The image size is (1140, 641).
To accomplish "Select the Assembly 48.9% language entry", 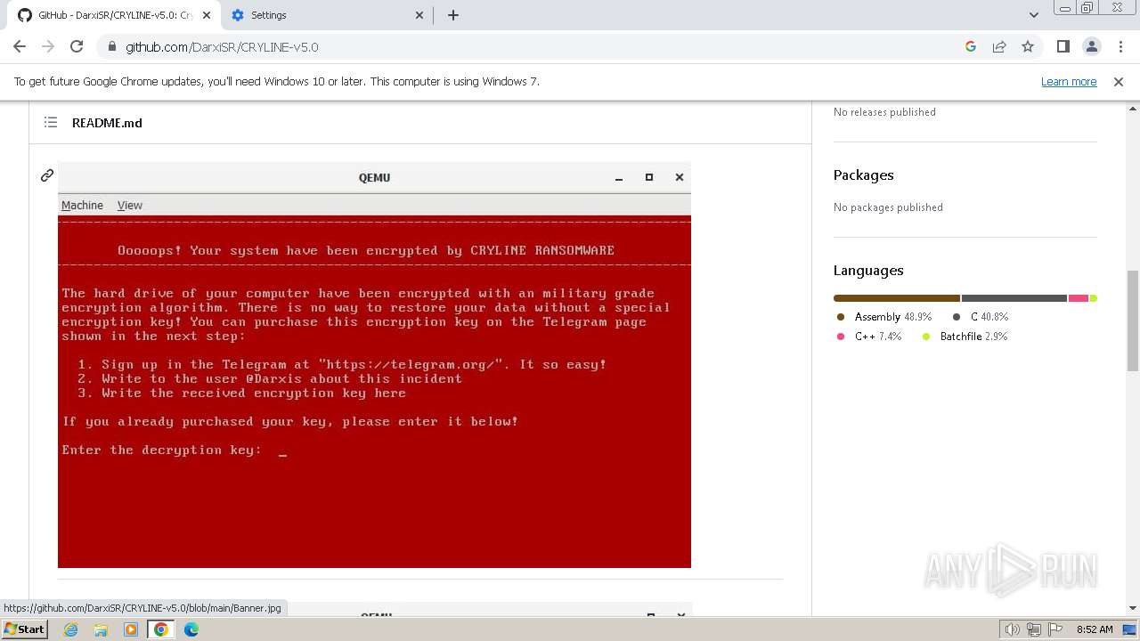I will coord(883,317).
